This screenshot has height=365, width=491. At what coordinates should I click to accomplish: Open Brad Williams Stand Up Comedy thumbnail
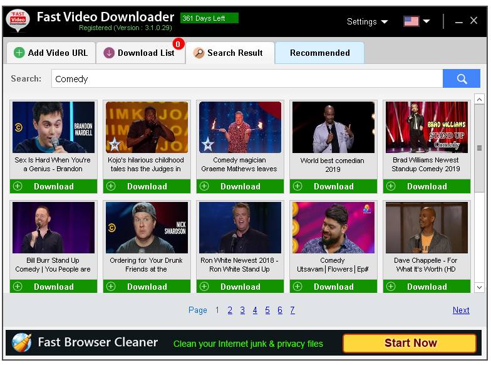tap(427, 127)
